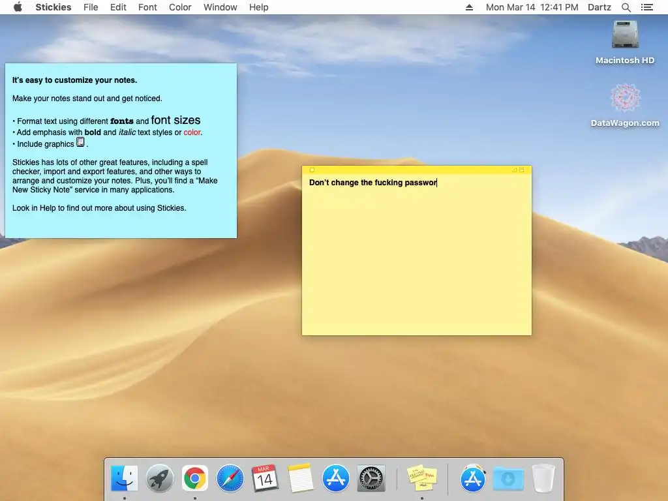Open the App Store icon beside Notes
668x501 pixels.
tap(336, 478)
